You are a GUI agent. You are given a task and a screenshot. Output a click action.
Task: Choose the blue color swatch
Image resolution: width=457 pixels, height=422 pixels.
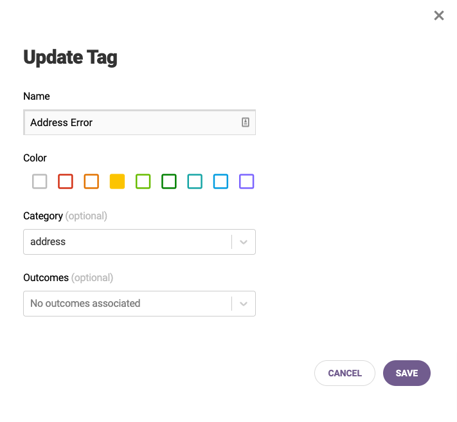220,181
